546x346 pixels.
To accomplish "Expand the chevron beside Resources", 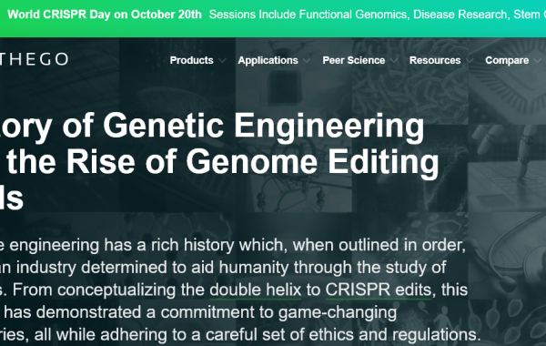I will (470, 61).
